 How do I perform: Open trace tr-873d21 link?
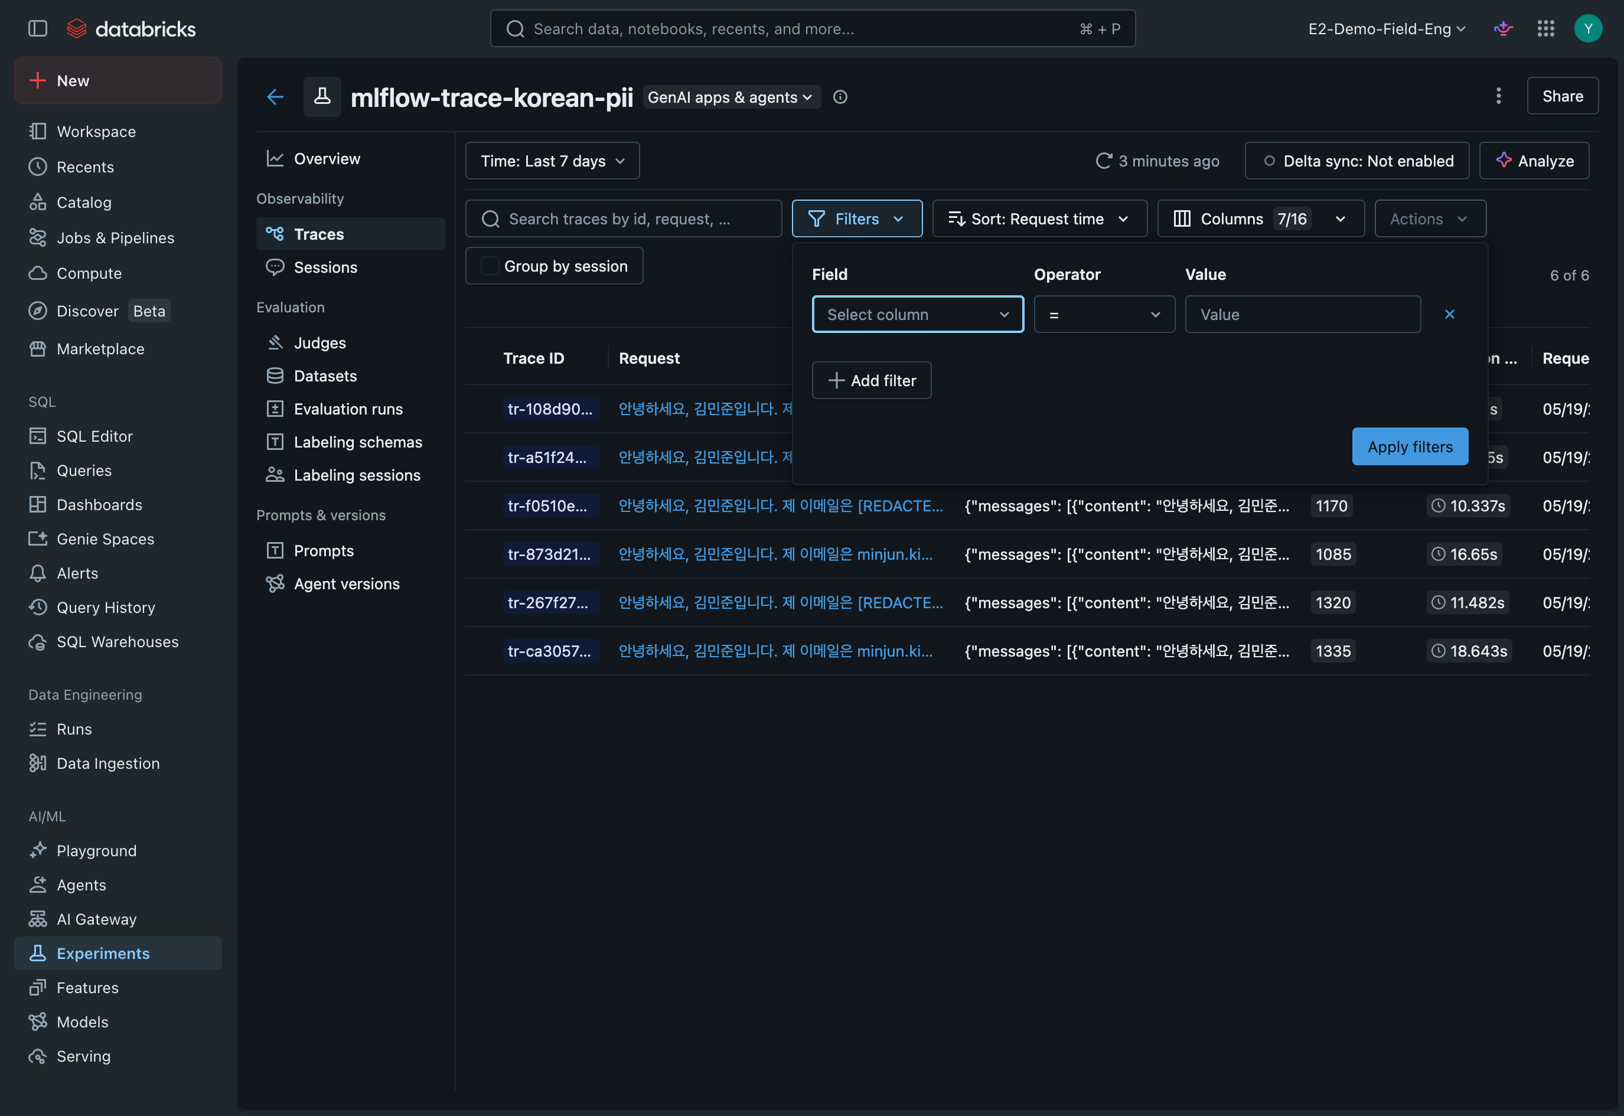(x=550, y=554)
